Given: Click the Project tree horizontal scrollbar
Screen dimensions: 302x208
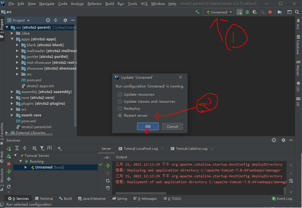Looking at the screenshot, I should (29, 135).
